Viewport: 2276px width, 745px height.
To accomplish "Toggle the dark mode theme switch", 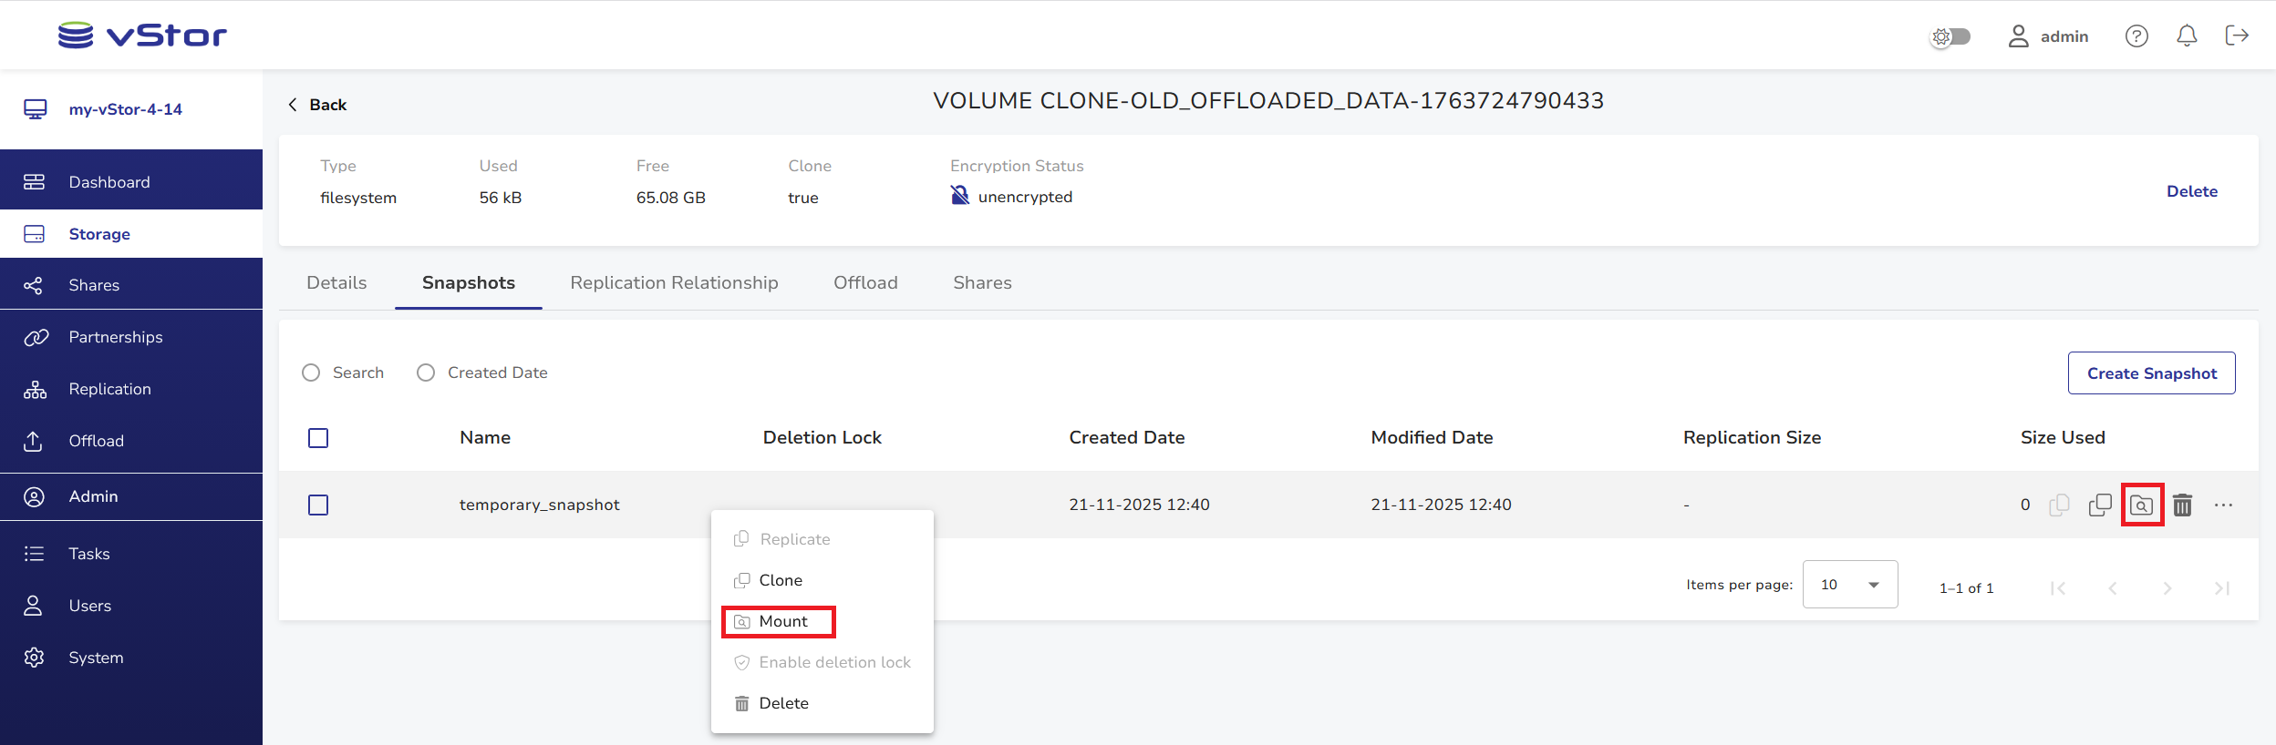I will 1950,36.
